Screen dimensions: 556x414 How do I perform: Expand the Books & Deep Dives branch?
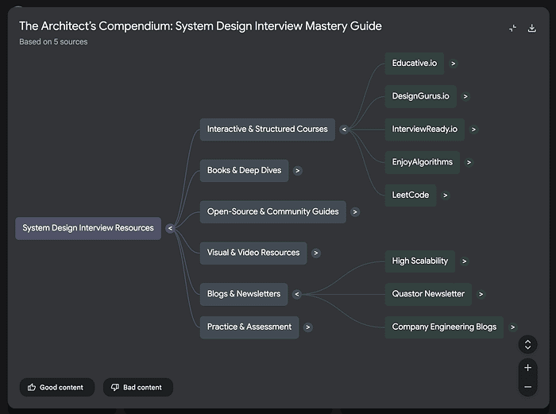point(297,171)
